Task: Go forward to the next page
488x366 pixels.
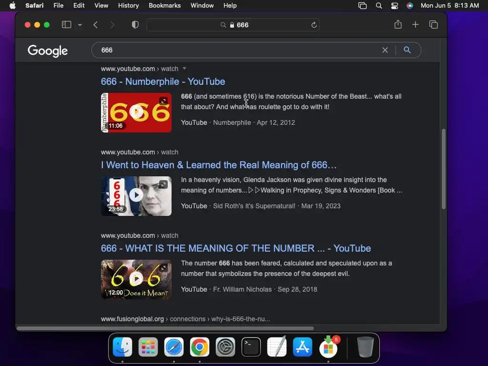Action: (112, 25)
